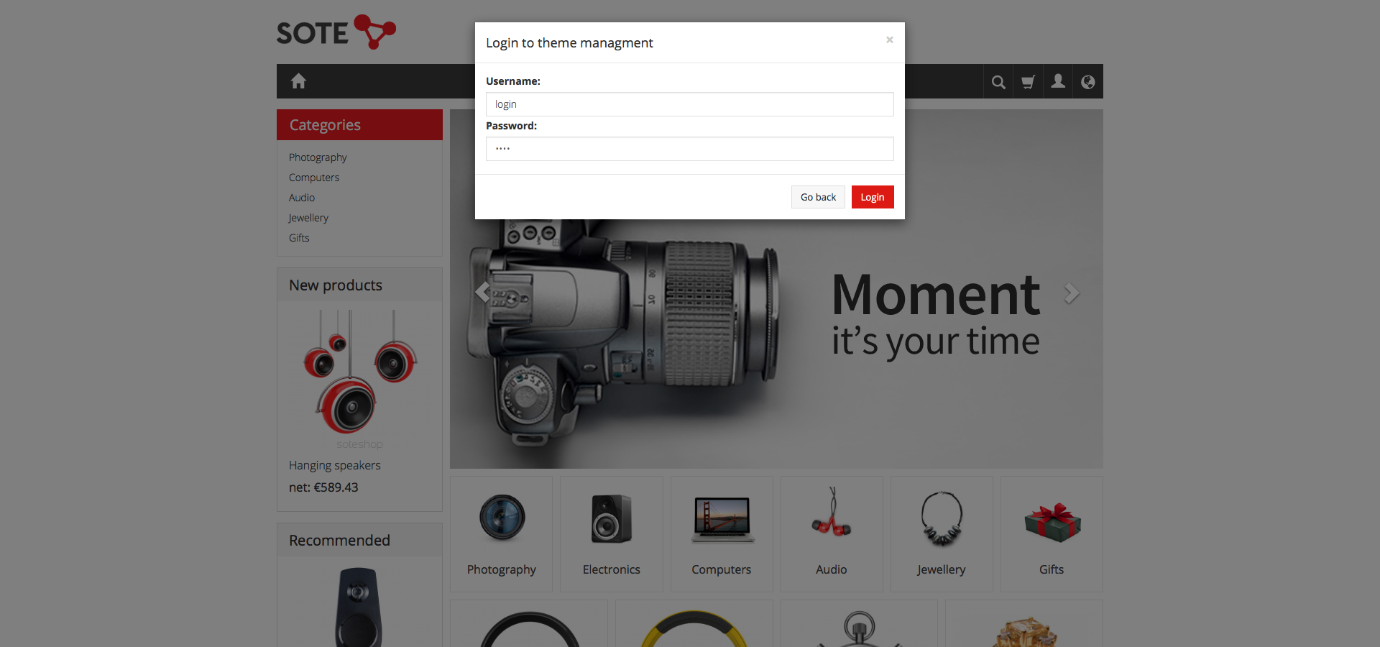Click the SOTE logo

336,32
